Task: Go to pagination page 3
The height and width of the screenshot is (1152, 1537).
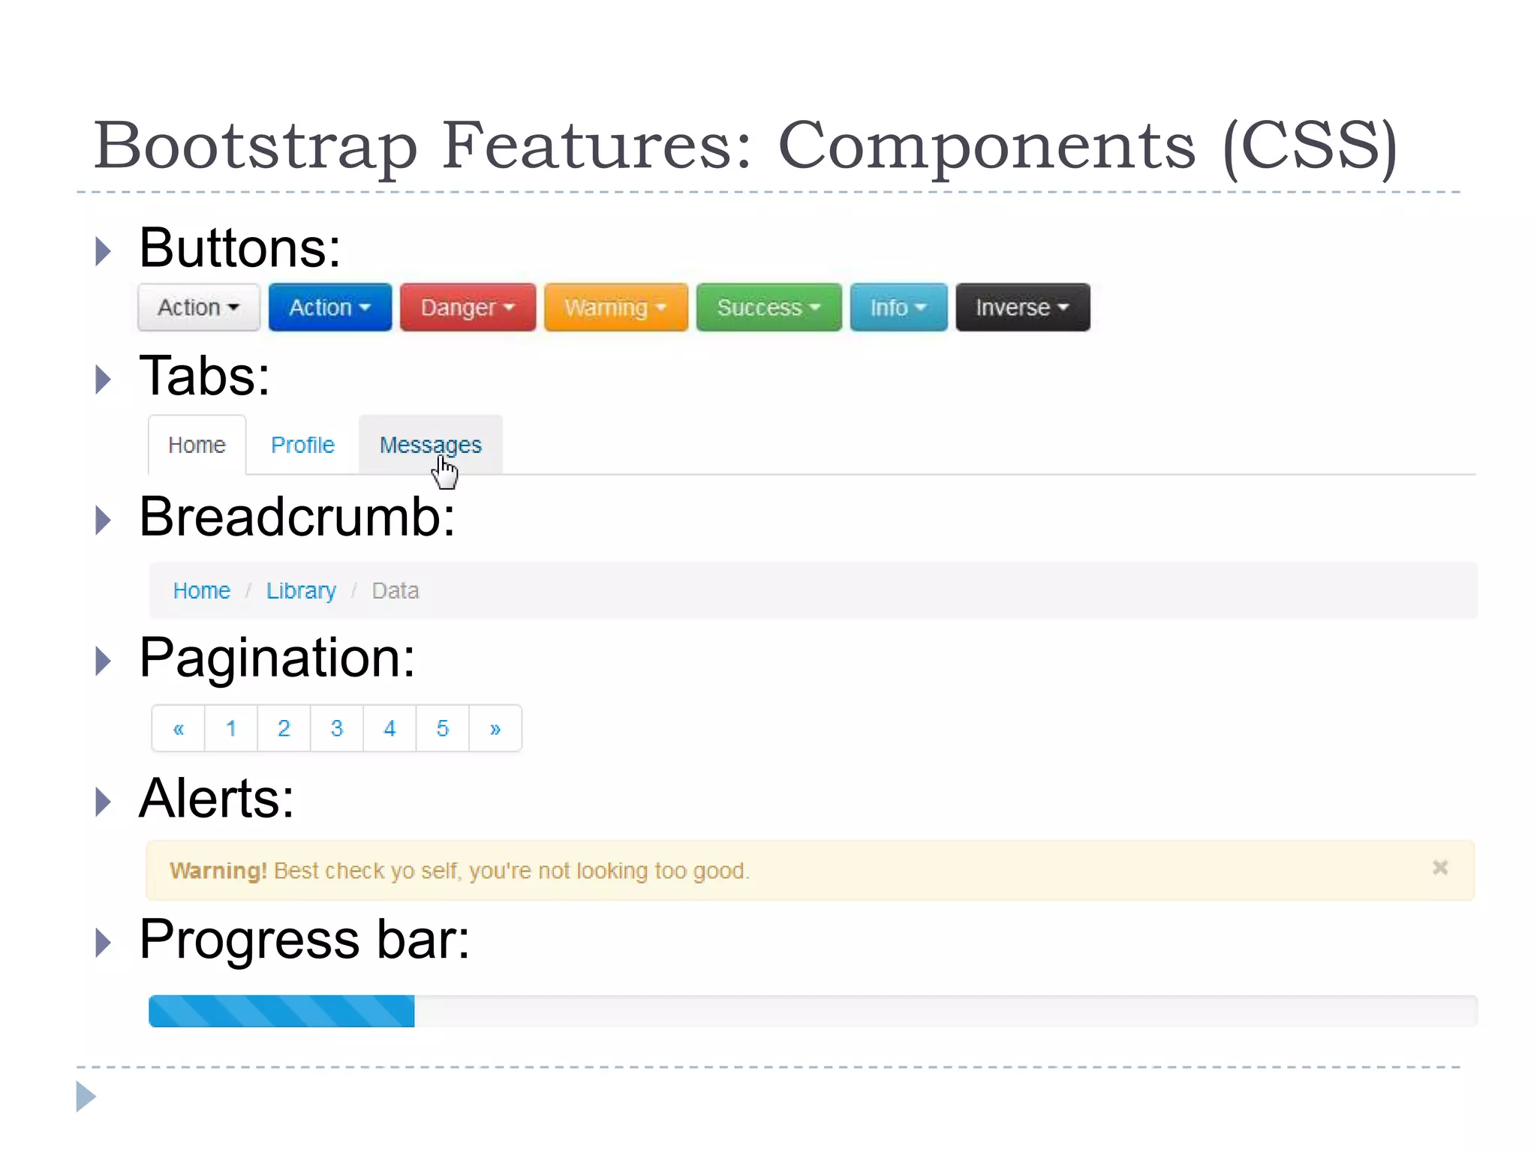Action: point(337,728)
